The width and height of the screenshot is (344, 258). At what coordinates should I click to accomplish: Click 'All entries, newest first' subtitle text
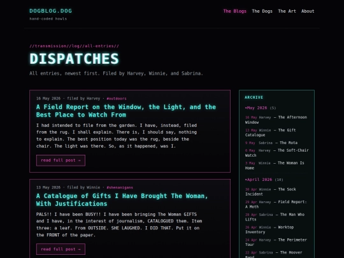[x=117, y=73]
